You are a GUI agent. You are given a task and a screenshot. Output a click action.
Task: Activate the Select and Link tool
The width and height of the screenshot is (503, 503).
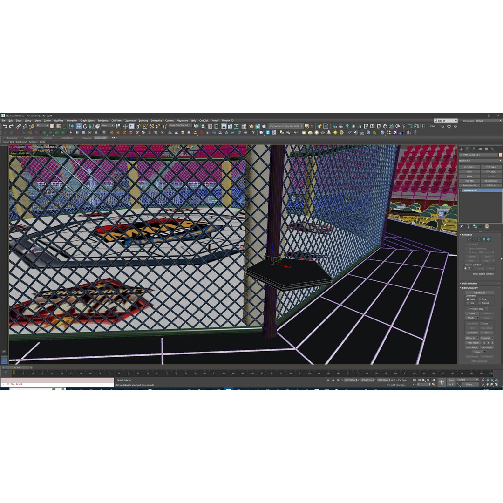19,126
